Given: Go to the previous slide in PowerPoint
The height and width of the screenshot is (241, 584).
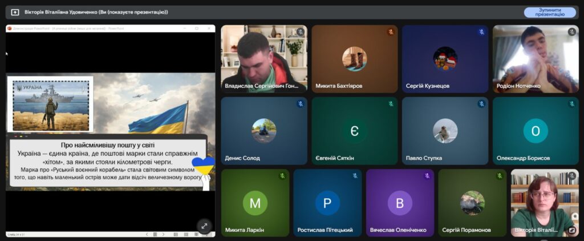Looking at the screenshot, I should click(147, 234).
